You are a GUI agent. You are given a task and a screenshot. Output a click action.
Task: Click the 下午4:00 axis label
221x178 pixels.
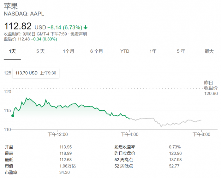130,134
